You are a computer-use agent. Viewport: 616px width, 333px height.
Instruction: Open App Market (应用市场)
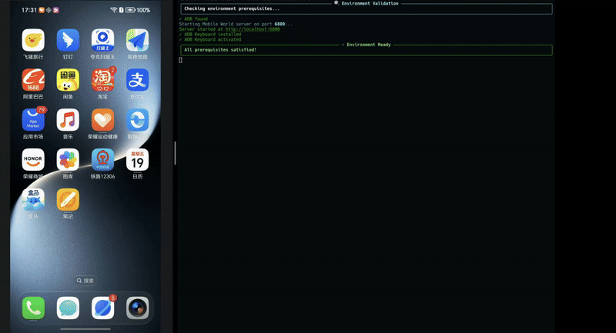coord(33,120)
